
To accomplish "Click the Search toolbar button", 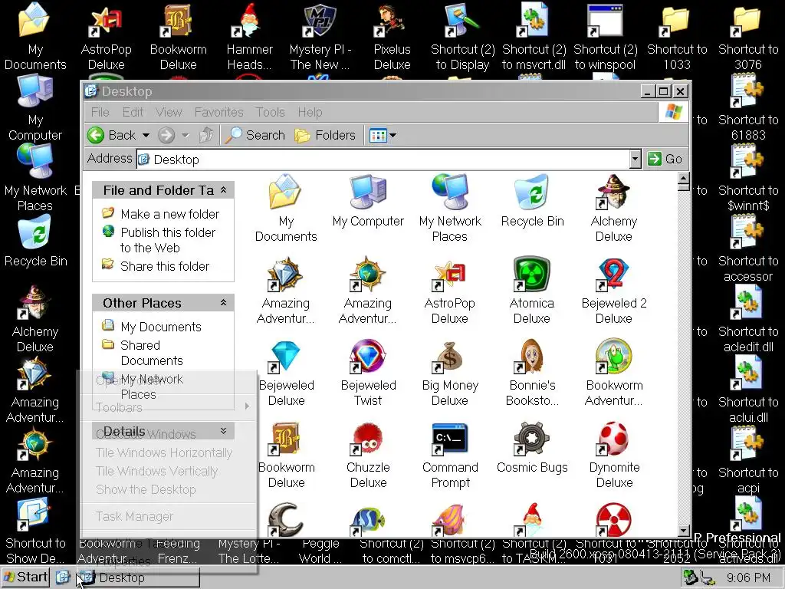I will click(x=255, y=135).
